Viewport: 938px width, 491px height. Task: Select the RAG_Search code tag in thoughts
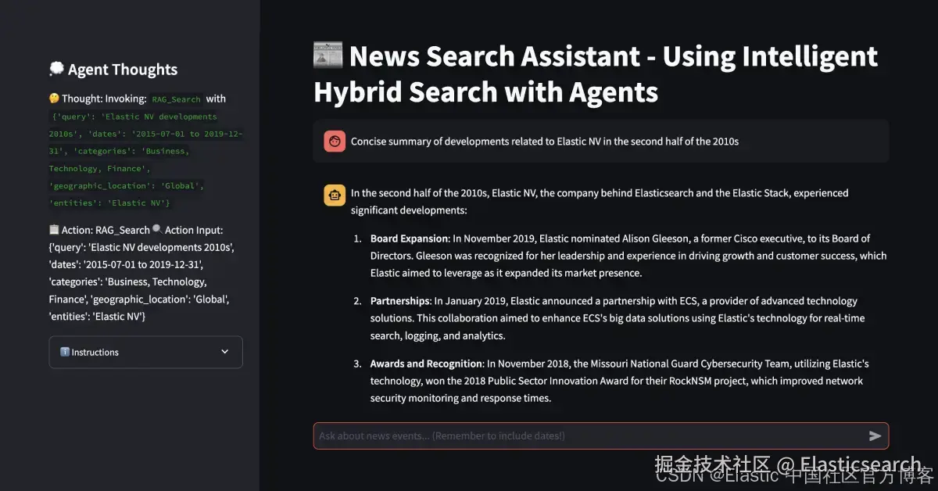[176, 99]
